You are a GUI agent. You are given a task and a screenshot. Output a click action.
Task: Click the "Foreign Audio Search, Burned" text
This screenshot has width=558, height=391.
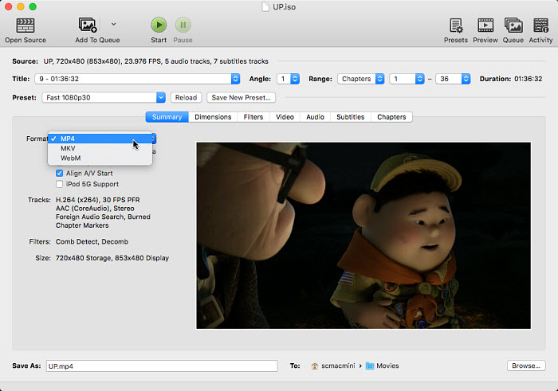tap(103, 217)
